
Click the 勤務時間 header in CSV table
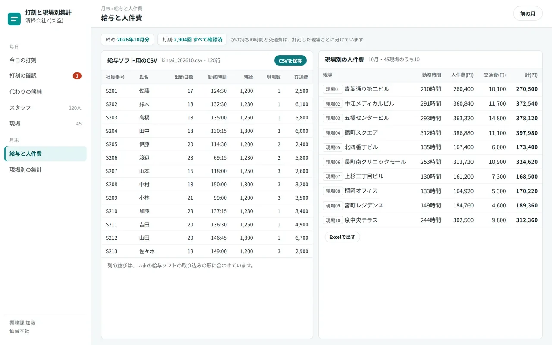click(x=217, y=77)
